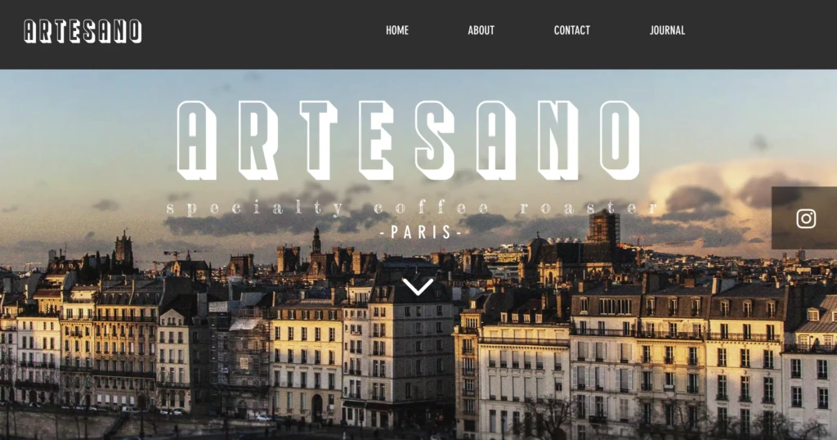Click the PARIS subtitle text

(421, 231)
